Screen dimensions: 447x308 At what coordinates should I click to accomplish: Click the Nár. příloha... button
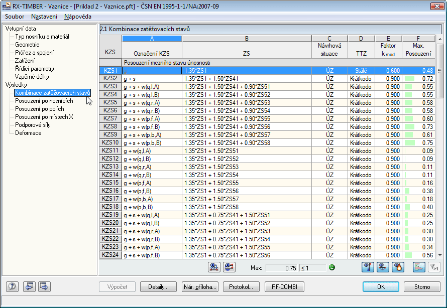200,286
